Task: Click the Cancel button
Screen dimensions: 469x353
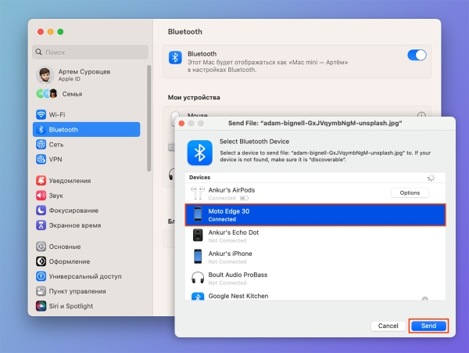Action: (x=388, y=325)
